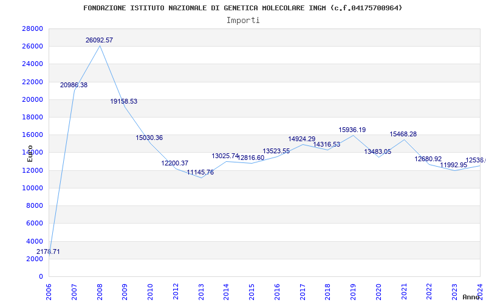Click the y-axis value 12000
Screen dimensions: 486x303
point(33,170)
